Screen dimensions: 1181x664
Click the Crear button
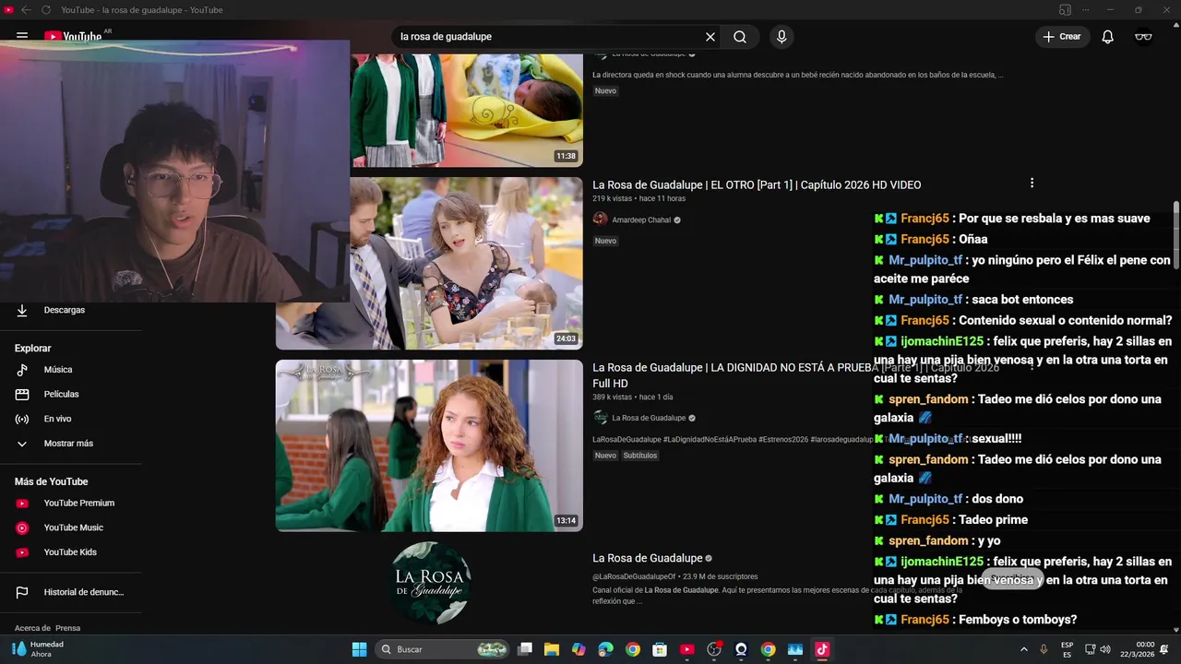pyautogui.click(x=1062, y=37)
